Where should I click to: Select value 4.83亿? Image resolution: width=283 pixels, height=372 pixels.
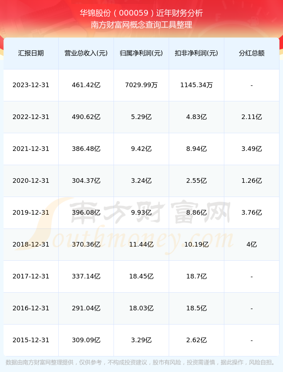[x=197, y=117]
